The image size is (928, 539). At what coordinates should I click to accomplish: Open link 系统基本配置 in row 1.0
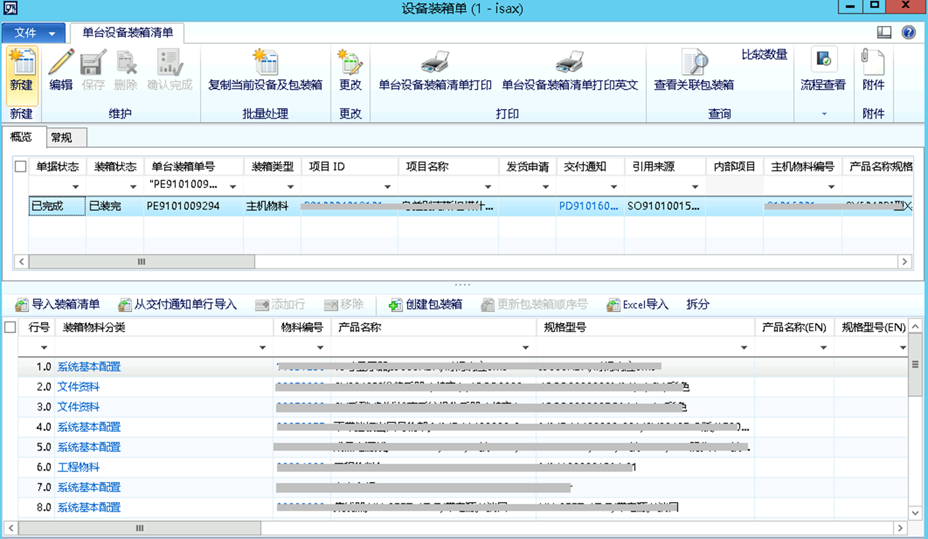pos(89,367)
